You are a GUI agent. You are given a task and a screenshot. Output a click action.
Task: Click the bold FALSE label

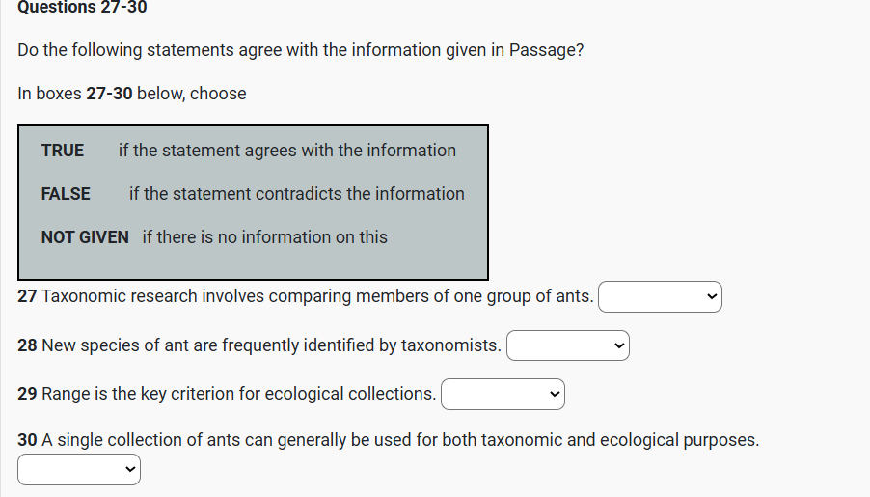(x=66, y=194)
